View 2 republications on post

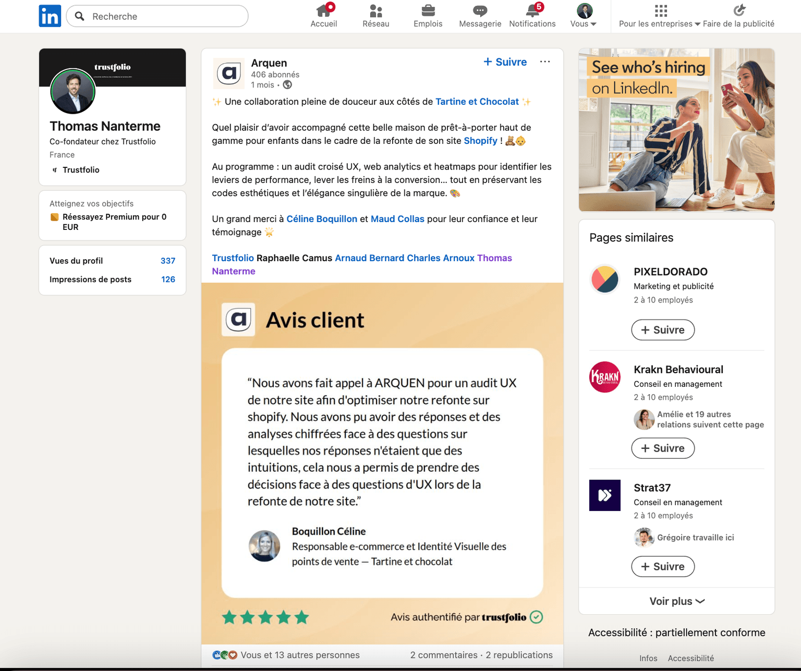pyautogui.click(x=519, y=655)
